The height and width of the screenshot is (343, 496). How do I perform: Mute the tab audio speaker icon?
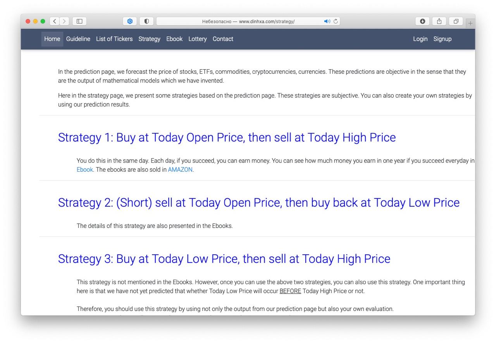[x=327, y=21]
